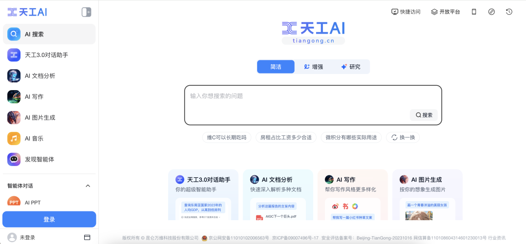The height and width of the screenshot is (244, 526).
Task: Open 快捷访问 in the top bar
Action: [406, 12]
